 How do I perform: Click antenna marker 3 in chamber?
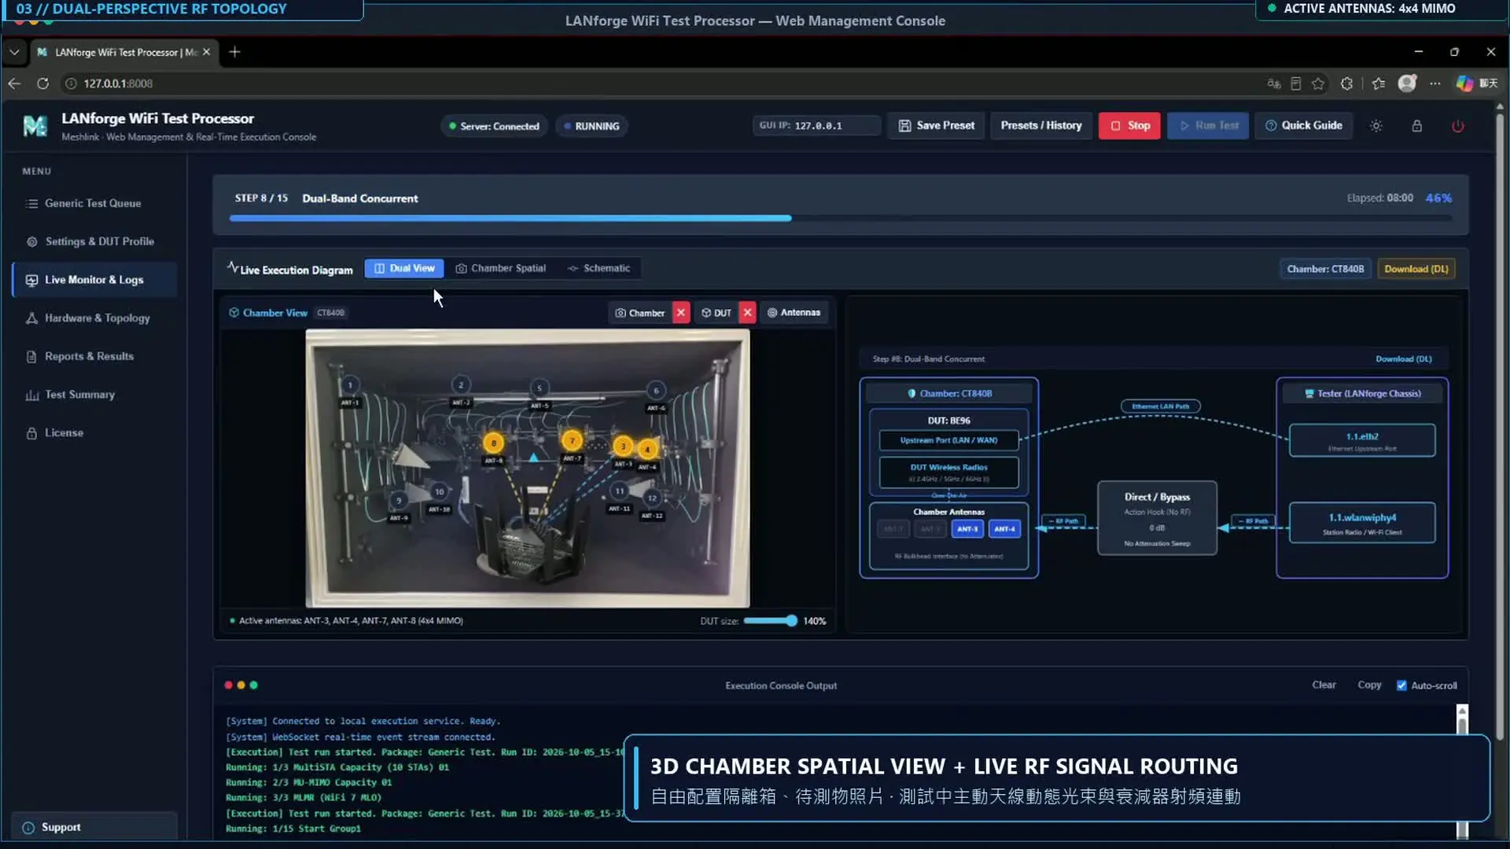coord(623,447)
